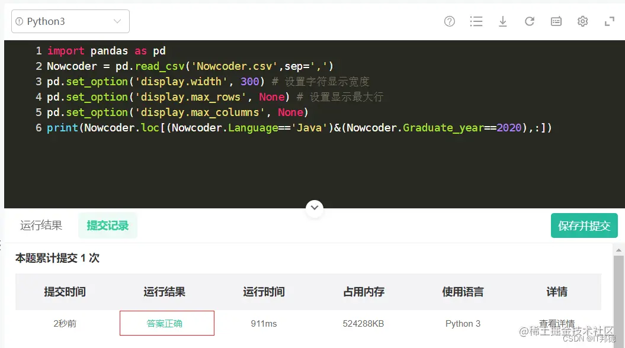The width and height of the screenshot is (625, 348).
Task: Click the 保存并提交 button
Action: (584, 225)
